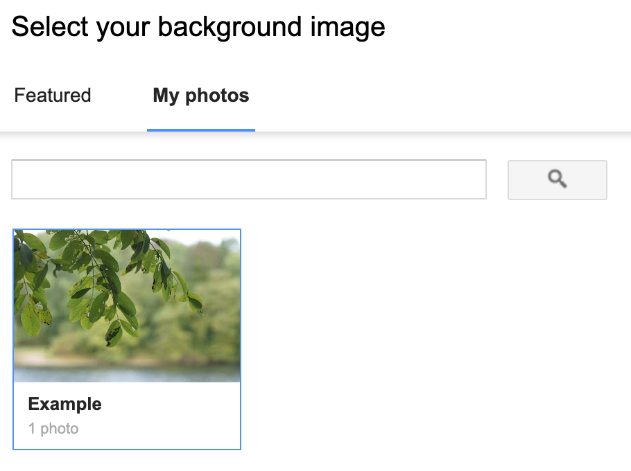Click the Featured label on the left

click(x=52, y=95)
